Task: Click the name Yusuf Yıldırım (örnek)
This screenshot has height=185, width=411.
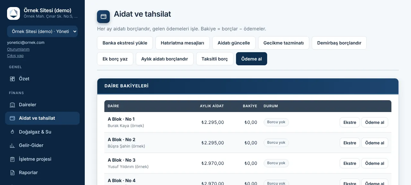Action: (x=128, y=167)
